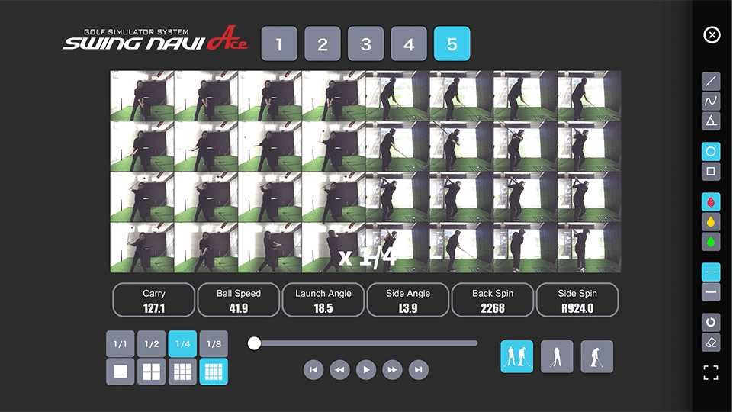This screenshot has height=412, width=733.
Task: Open swing tab number 1
Action: pyautogui.click(x=279, y=44)
